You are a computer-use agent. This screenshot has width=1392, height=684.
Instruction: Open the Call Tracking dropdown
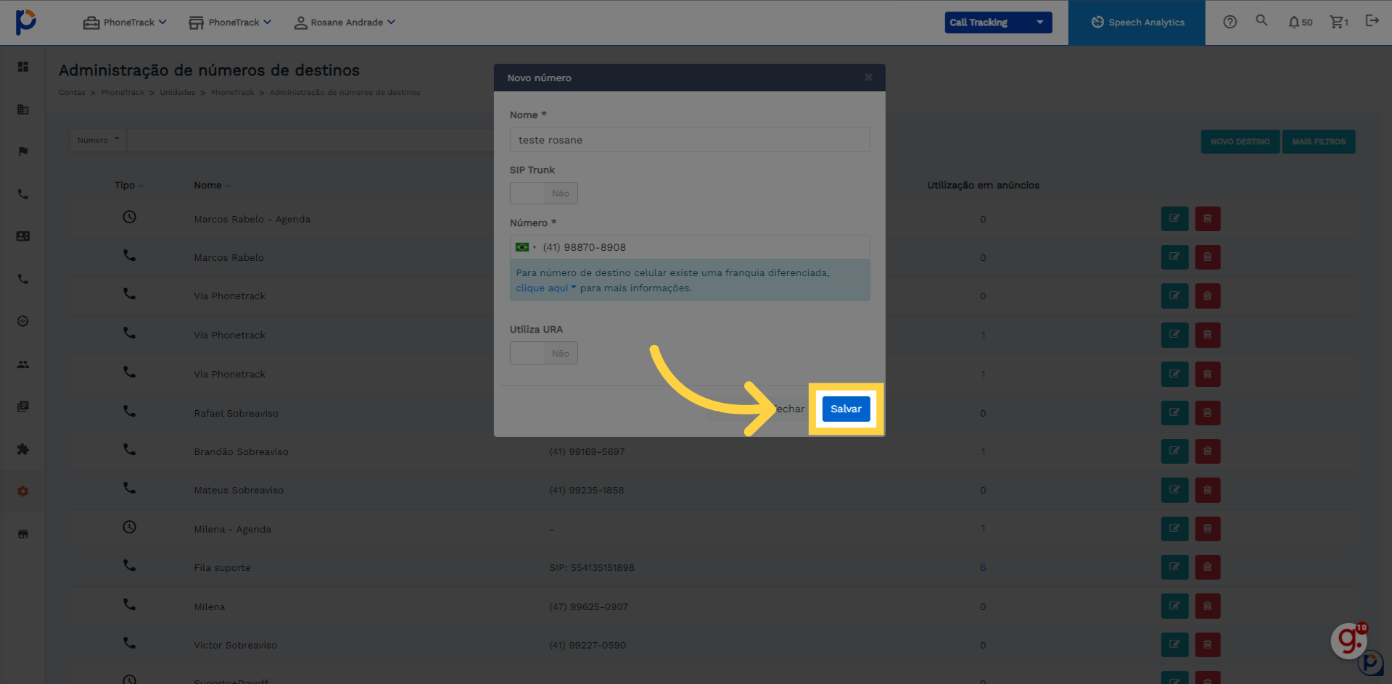point(998,22)
